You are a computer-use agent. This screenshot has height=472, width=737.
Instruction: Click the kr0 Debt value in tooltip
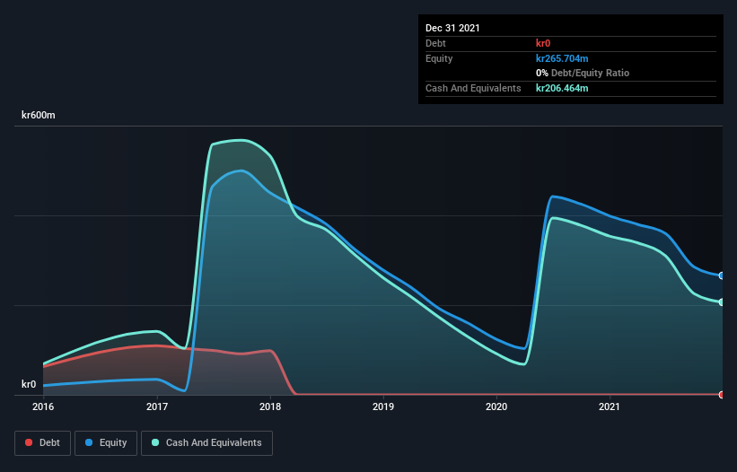(x=543, y=43)
